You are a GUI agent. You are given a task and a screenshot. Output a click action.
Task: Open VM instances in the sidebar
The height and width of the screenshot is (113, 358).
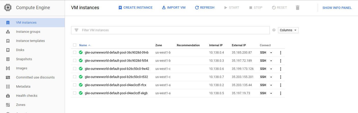(x=32, y=23)
